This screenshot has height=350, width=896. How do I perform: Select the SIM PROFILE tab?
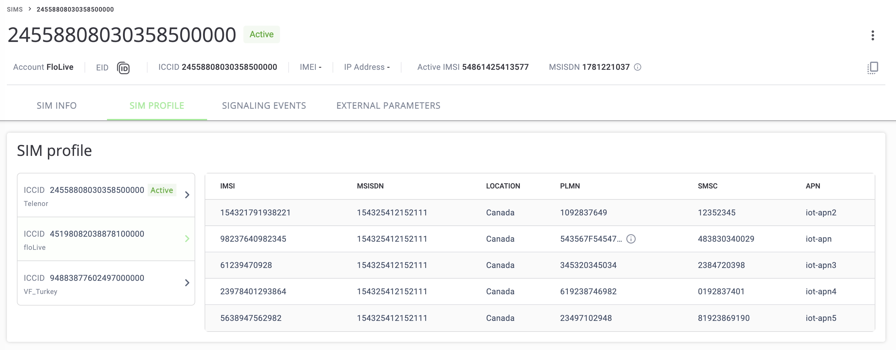click(x=157, y=106)
